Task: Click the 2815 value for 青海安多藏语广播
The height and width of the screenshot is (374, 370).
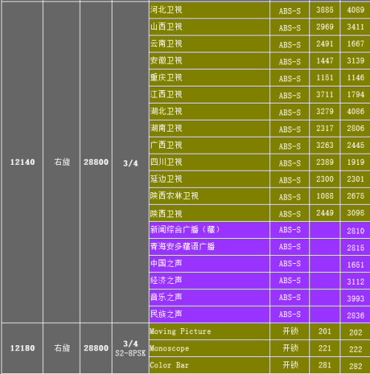Action: (x=355, y=248)
